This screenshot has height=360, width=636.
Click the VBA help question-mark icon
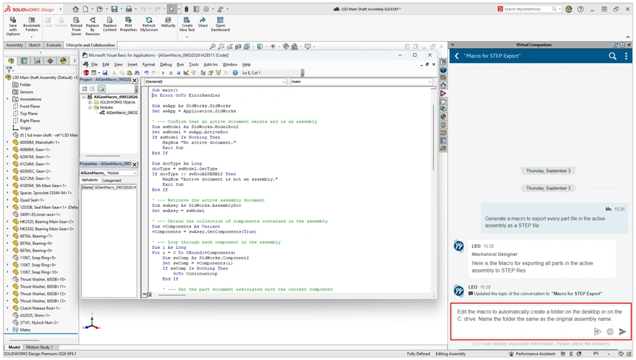pyautogui.click(x=235, y=73)
